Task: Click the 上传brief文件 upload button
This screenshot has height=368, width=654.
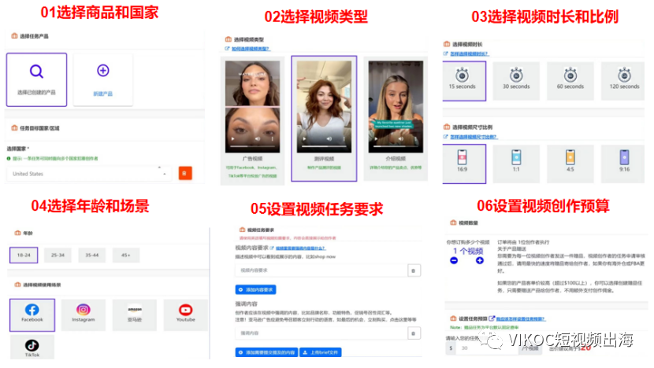Action: pos(321,352)
